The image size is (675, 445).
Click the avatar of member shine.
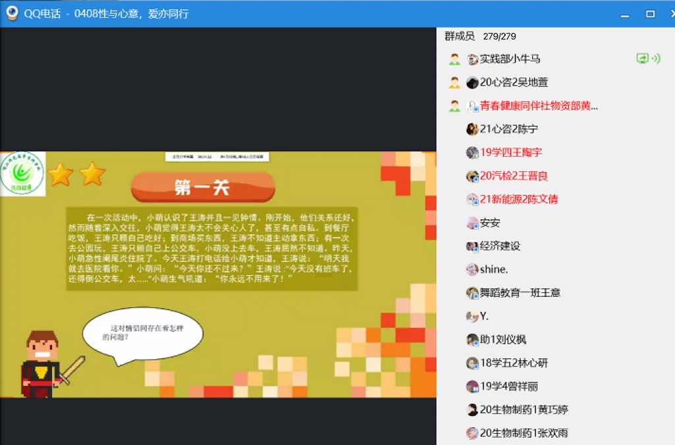click(472, 270)
